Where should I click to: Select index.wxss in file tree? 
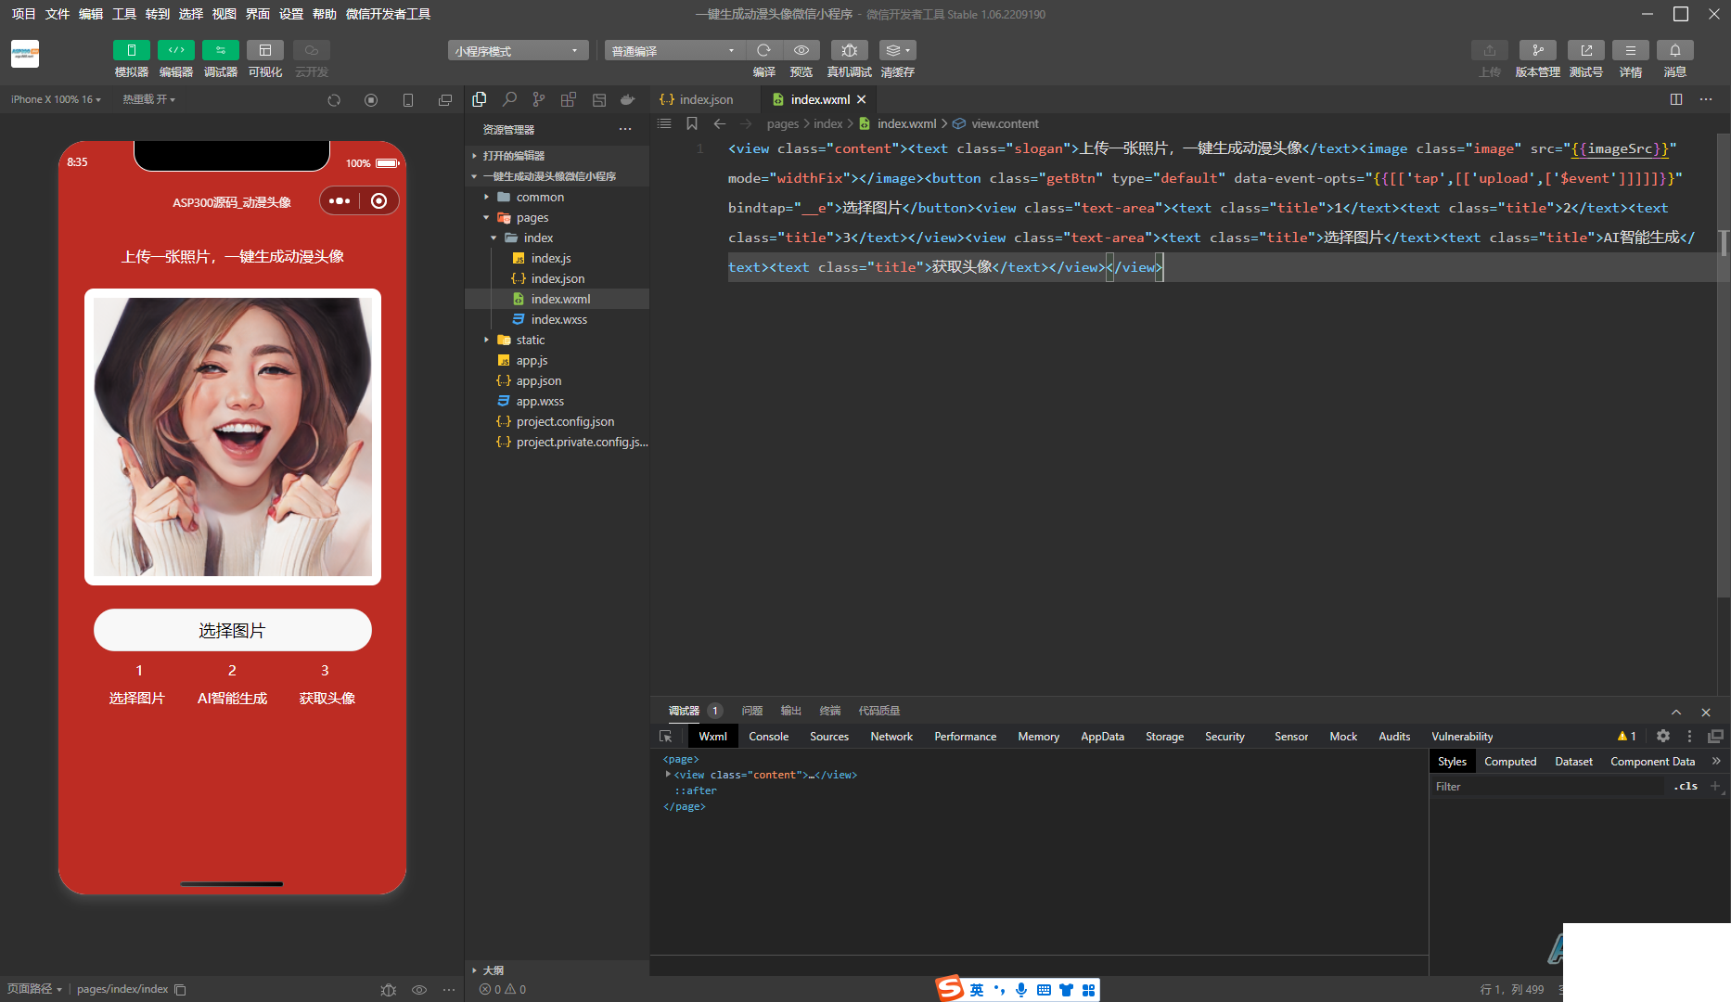pyautogui.click(x=558, y=319)
